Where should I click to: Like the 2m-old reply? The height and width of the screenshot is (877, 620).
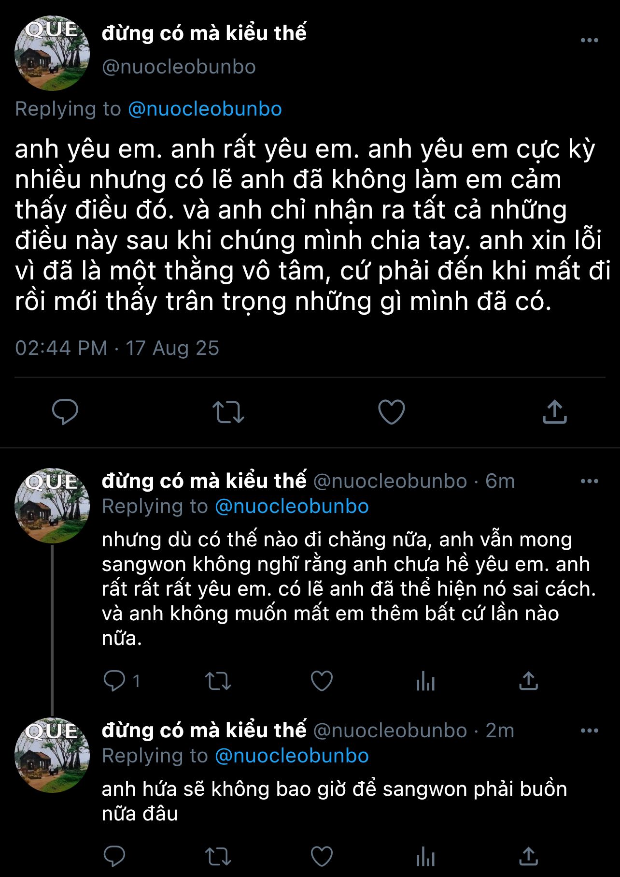point(322,857)
